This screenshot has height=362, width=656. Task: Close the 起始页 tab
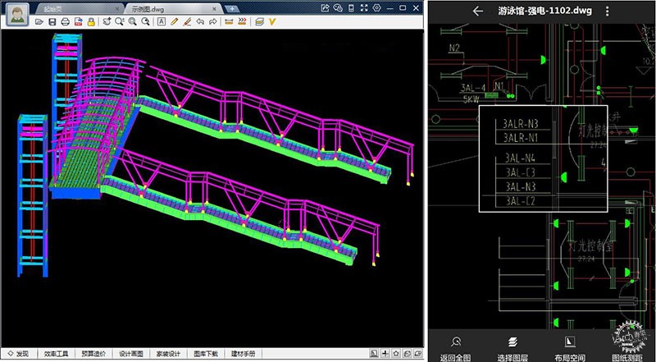pyautogui.click(x=116, y=9)
